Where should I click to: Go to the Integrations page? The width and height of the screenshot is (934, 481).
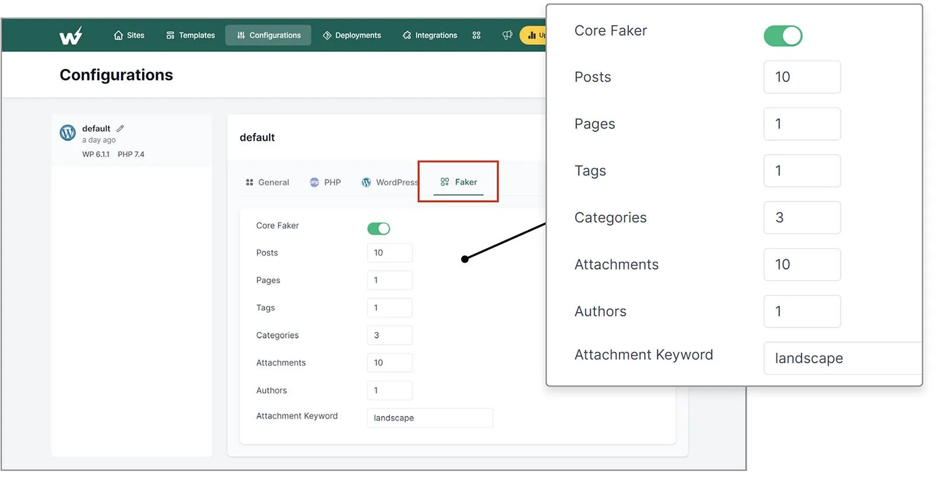(430, 36)
